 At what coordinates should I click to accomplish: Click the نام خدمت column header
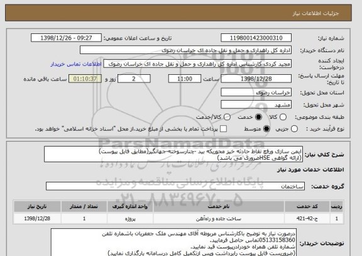click(219, 206)
